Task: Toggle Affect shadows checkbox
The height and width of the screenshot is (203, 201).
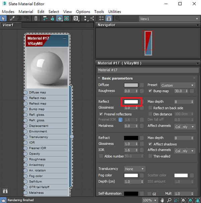Action: click(x=150, y=144)
